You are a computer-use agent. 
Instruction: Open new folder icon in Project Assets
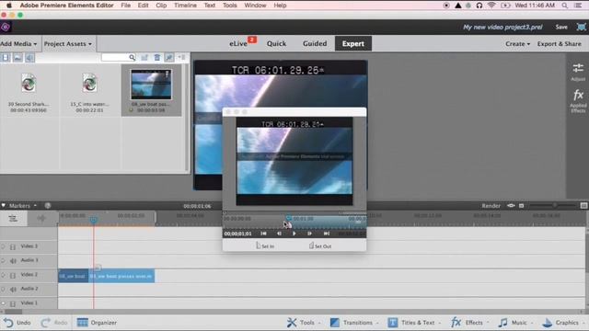pos(144,57)
